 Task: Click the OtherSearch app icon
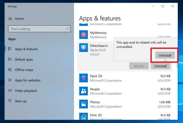click(x=83, y=48)
